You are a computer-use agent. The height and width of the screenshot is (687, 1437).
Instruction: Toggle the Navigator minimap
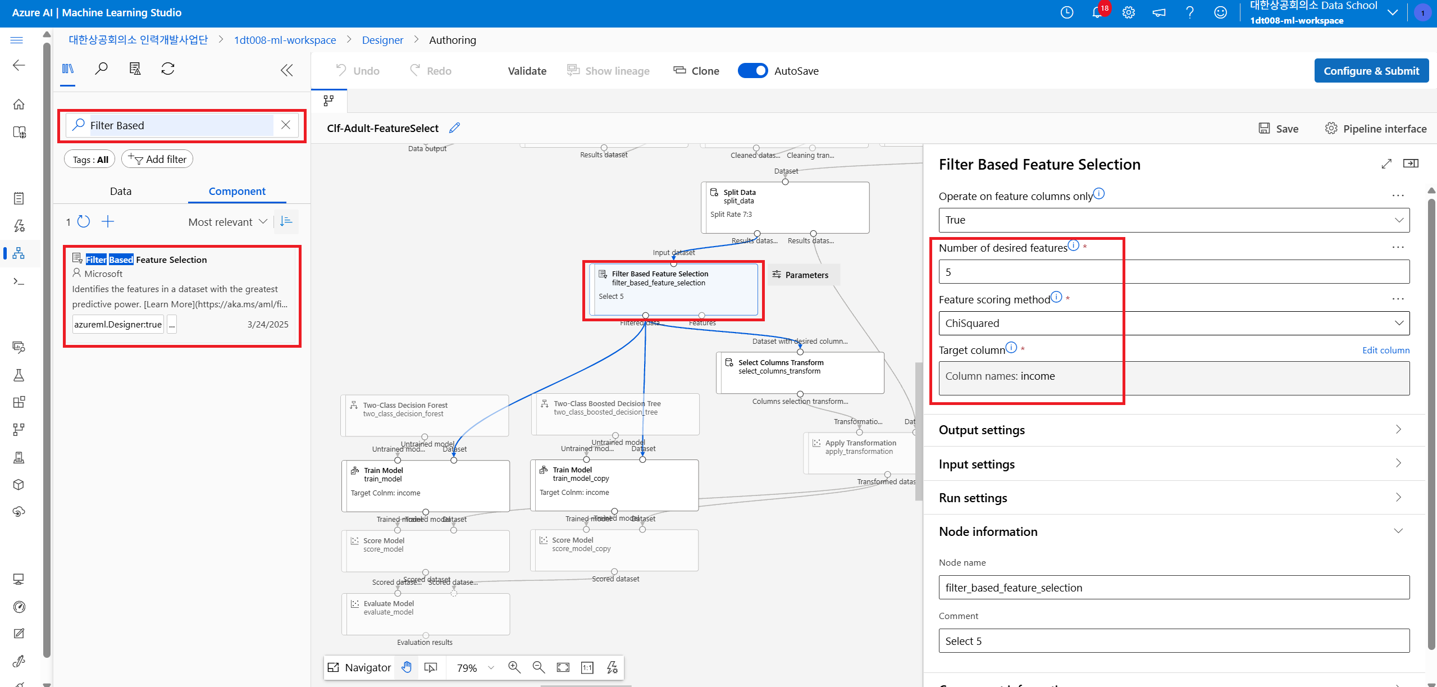[x=359, y=667]
